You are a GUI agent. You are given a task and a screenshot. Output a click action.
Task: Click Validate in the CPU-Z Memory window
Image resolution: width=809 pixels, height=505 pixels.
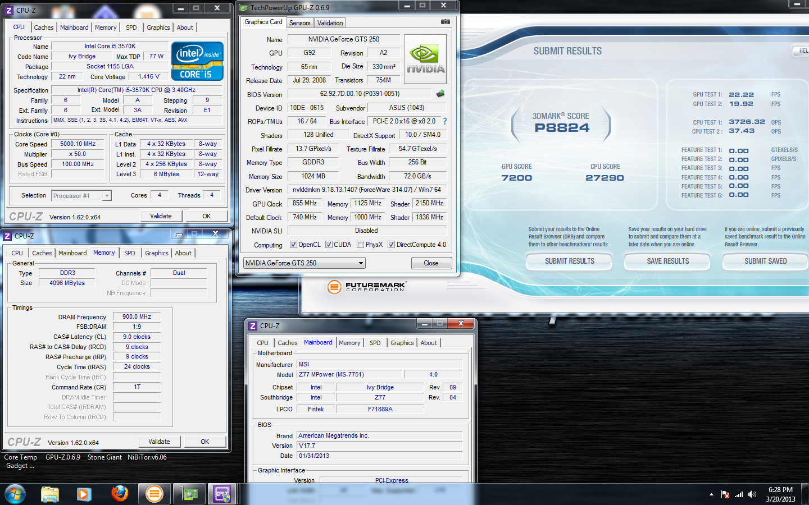159,442
